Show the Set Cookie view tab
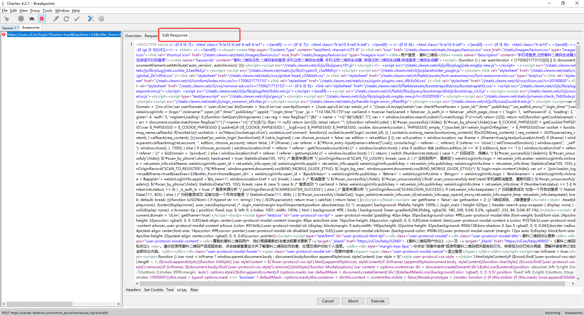This screenshot has width=584, height=316. click(x=153, y=290)
